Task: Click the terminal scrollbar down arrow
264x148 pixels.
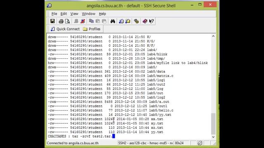Action: 213,137
